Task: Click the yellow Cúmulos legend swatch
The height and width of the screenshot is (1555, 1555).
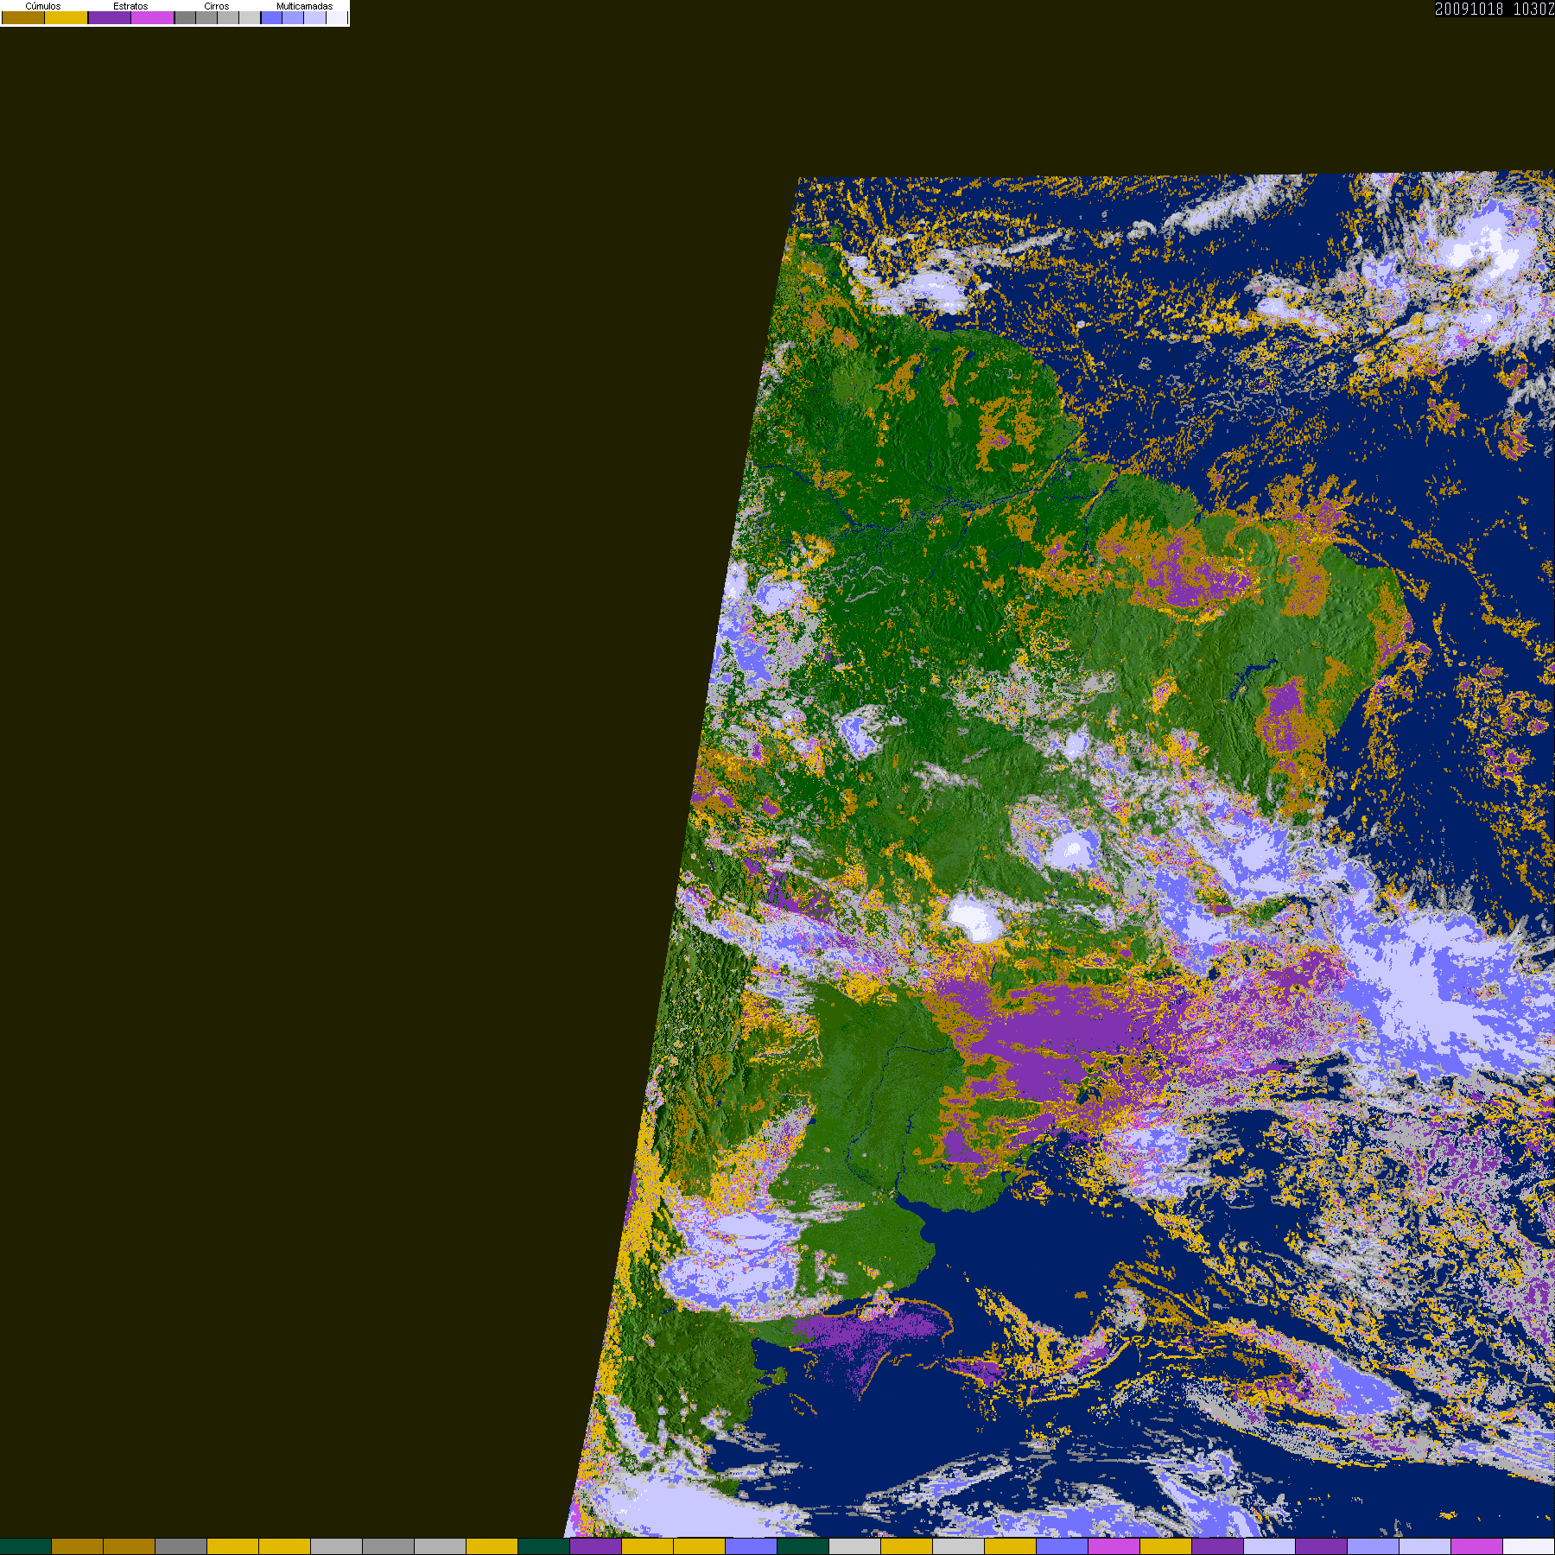Action: (x=67, y=17)
